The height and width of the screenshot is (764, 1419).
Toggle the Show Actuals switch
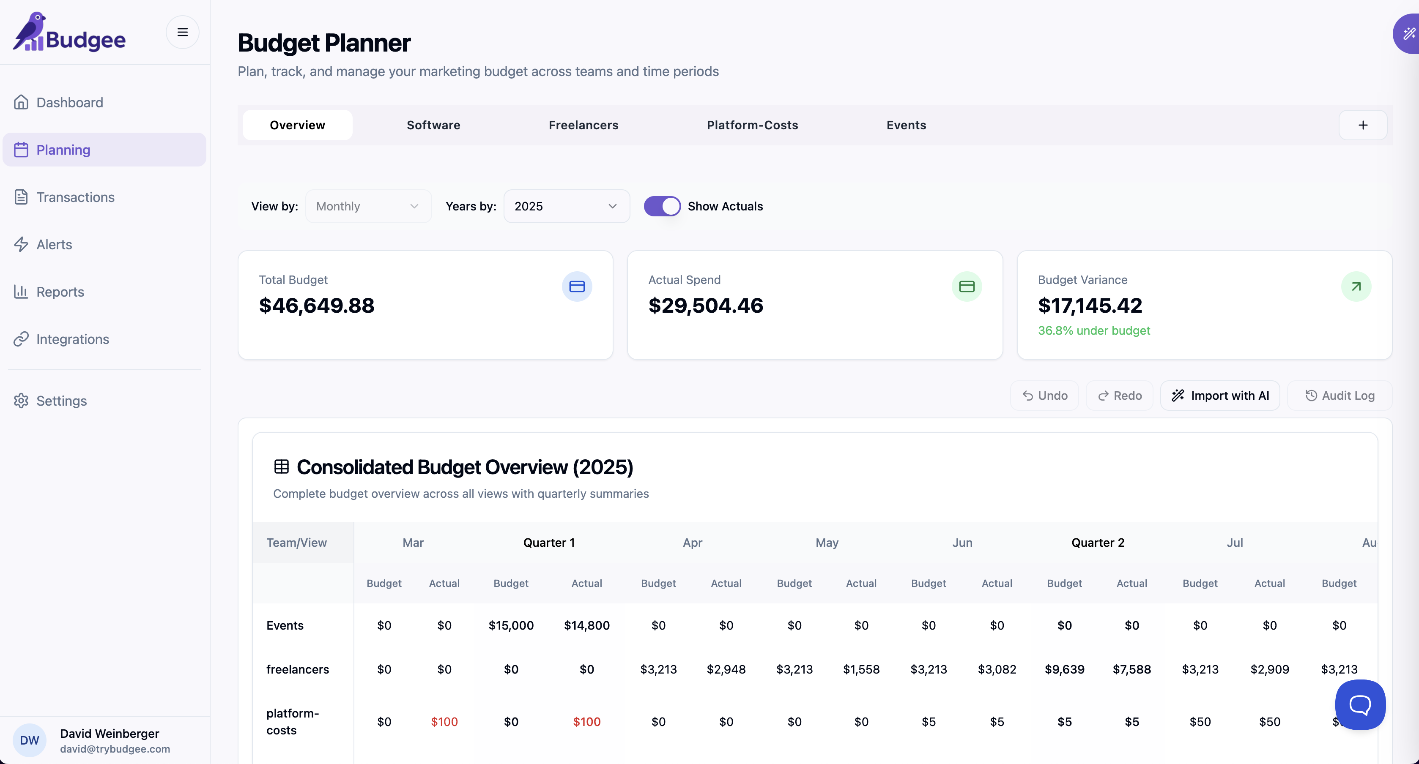tap(662, 206)
